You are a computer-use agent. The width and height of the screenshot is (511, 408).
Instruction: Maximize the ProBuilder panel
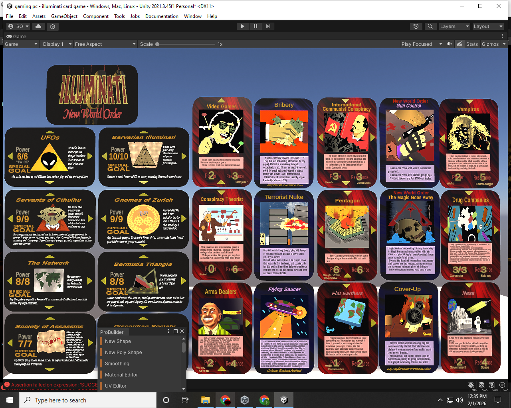point(175,331)
